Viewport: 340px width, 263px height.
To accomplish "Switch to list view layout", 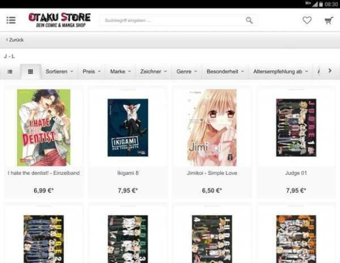I will click(10, 72).
